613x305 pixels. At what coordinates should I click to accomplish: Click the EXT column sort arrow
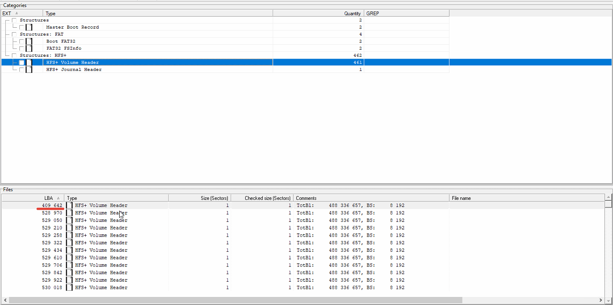pyautogui.click(x=17, y=13)
